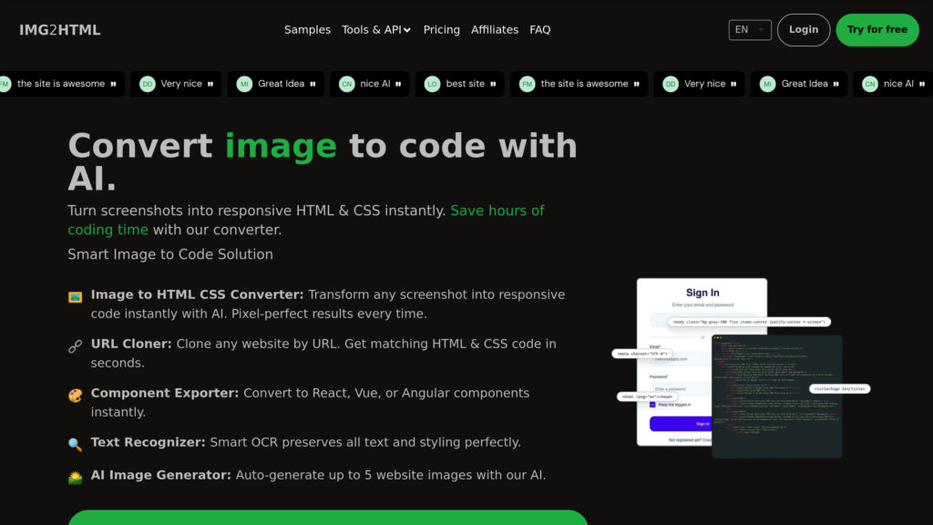Go to the Pricing page
This screenshot has height=525, width=933.
441,30
